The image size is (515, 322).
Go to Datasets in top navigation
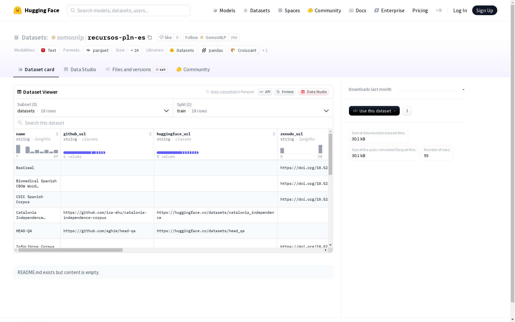click(x=257, y=10)
